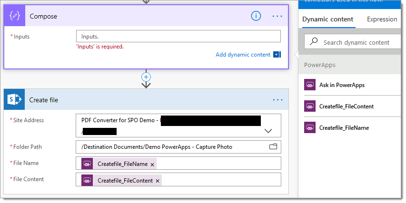Click the Site Address field label
Image resolution: width=406 pixels, height=203 pixels.
(x=29, y=120)
